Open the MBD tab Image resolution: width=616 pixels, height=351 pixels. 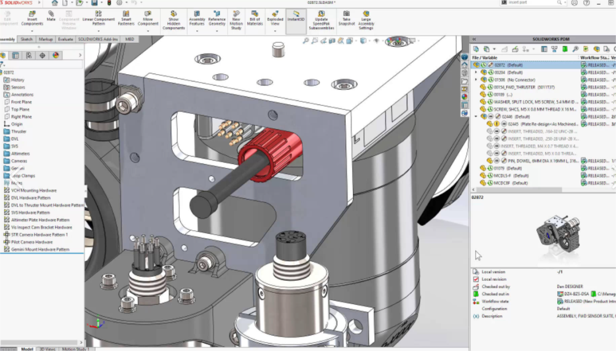point(129,39)
